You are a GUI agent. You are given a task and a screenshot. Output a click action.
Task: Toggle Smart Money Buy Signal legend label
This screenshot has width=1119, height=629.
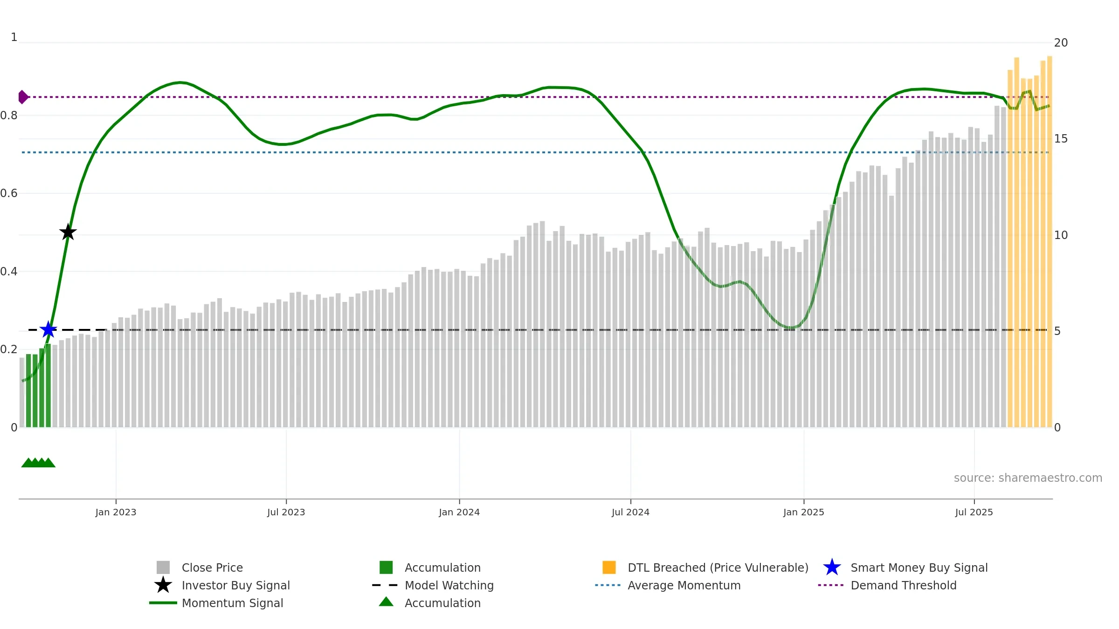pyautogui.click(x=919, y=567)
